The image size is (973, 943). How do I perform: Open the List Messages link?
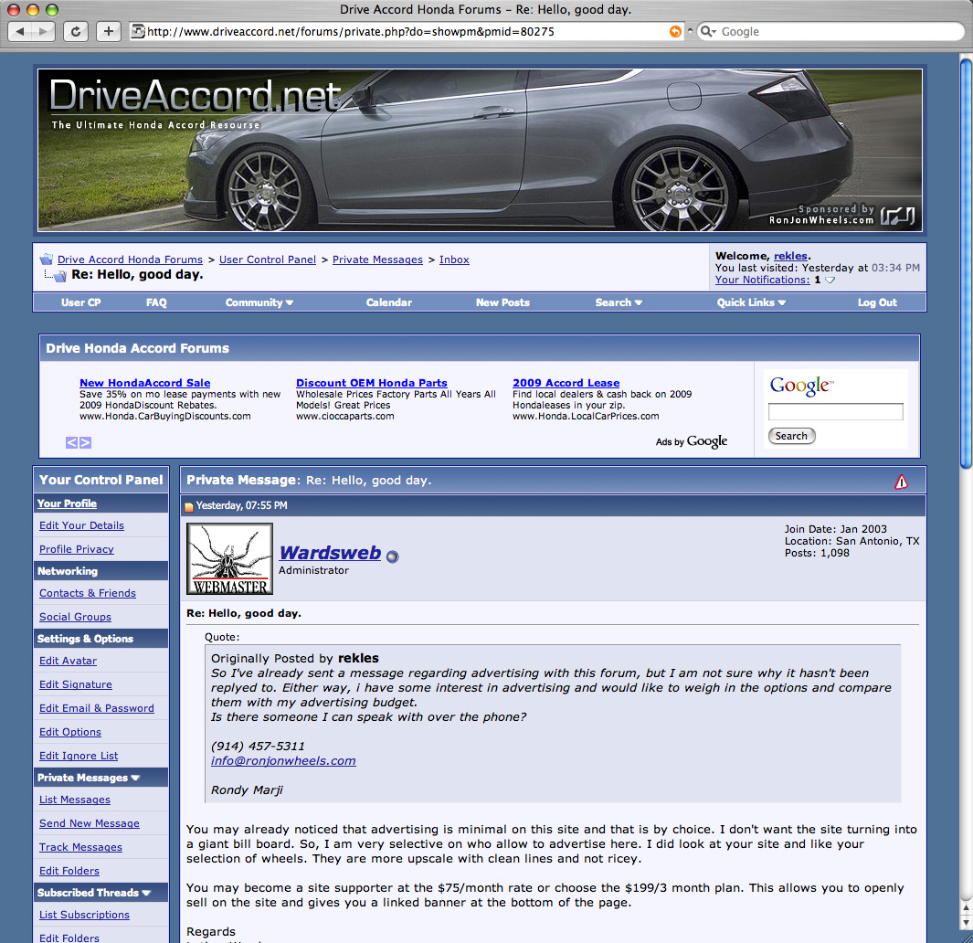(x=75, y=800)
